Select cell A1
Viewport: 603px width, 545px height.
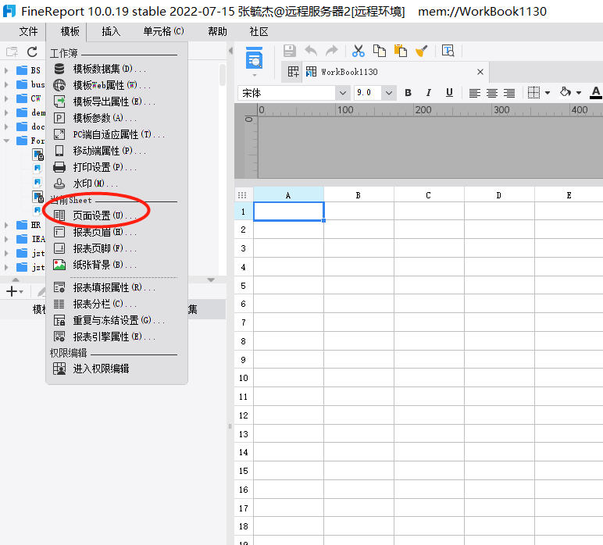[288, 211]
